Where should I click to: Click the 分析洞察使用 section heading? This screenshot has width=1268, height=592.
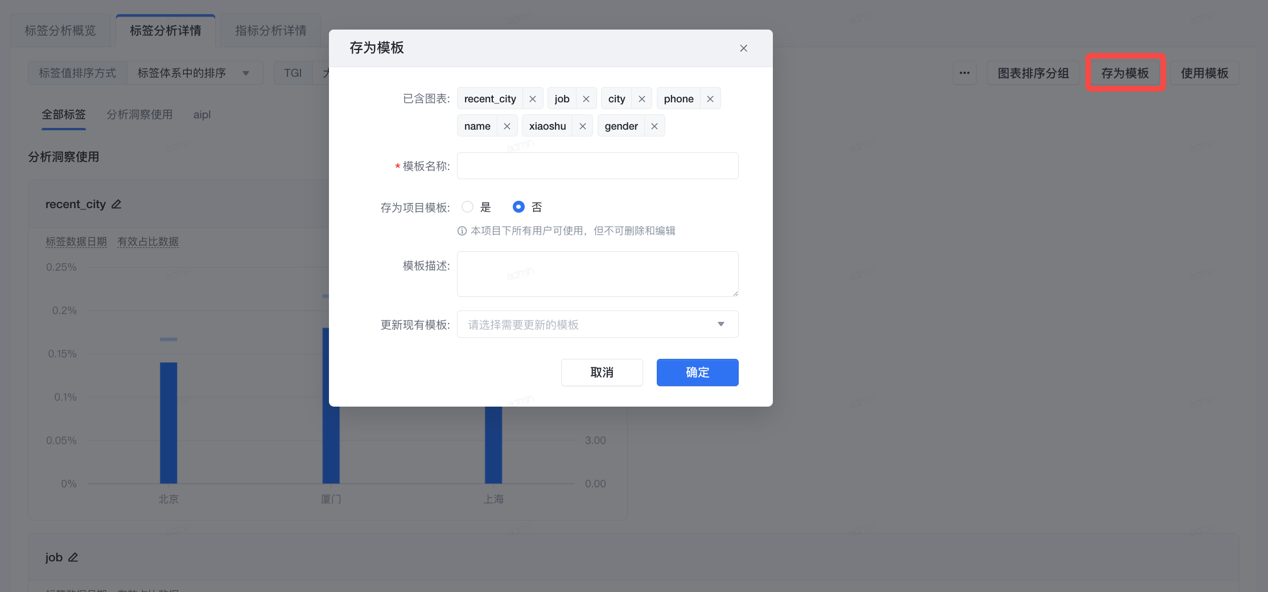[x=64, y=157]
